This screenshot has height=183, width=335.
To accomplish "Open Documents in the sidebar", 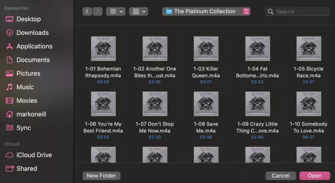I will pyautogui.click(x=33, y=60).
